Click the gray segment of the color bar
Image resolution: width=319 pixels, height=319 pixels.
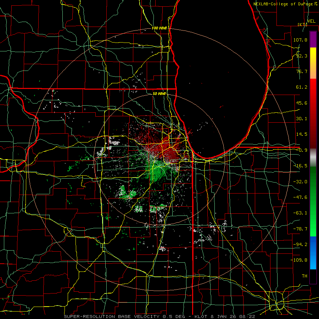[x=313, y=158]
